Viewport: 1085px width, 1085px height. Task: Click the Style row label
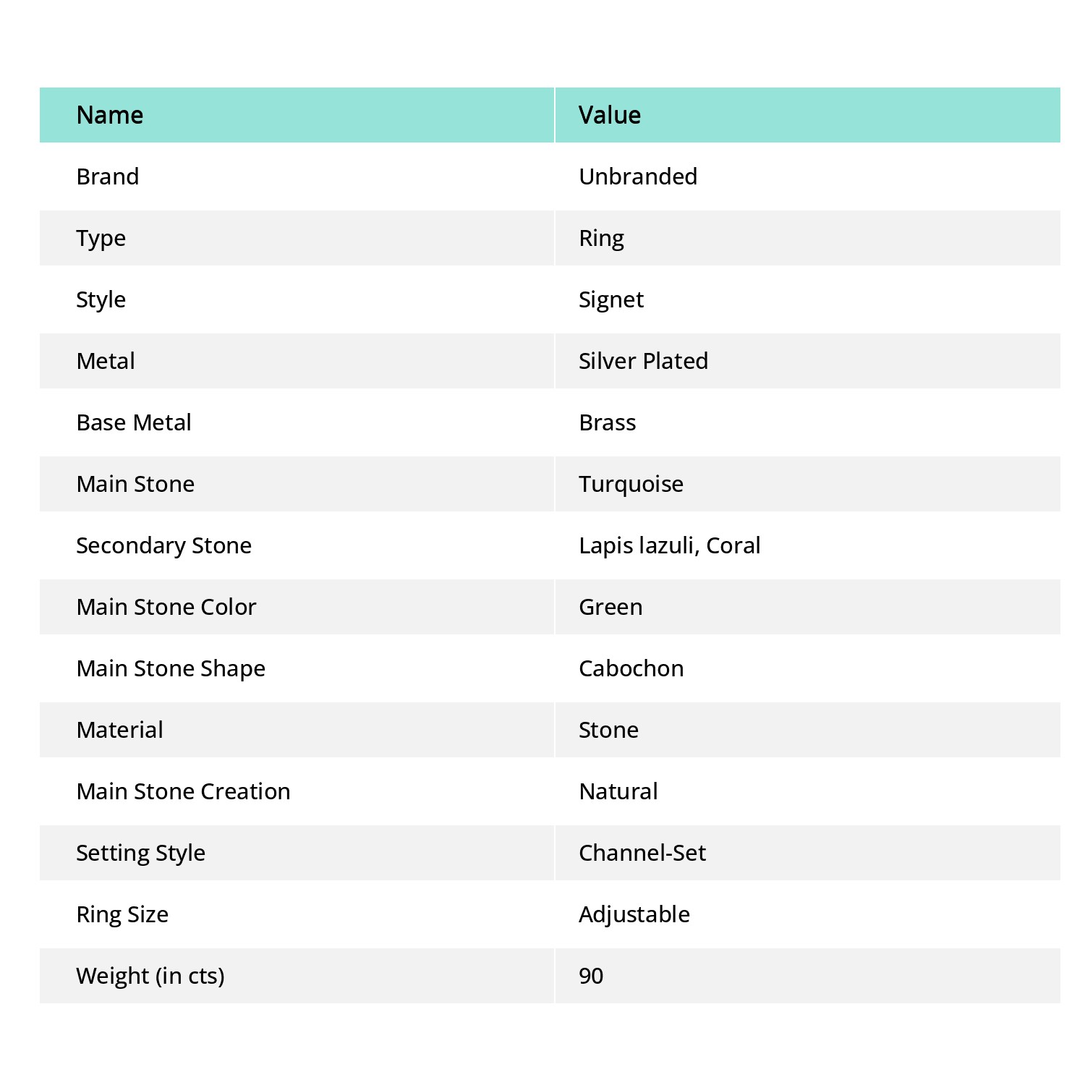101,299
